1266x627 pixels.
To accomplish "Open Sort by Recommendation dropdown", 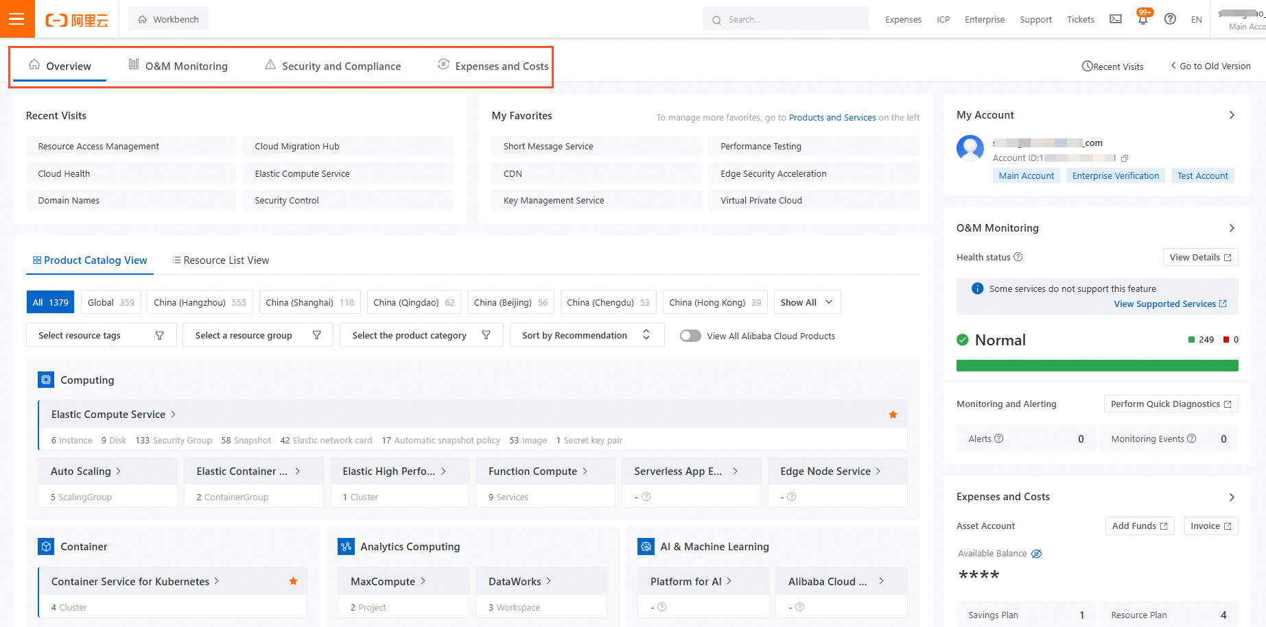I will click(587, 335).
